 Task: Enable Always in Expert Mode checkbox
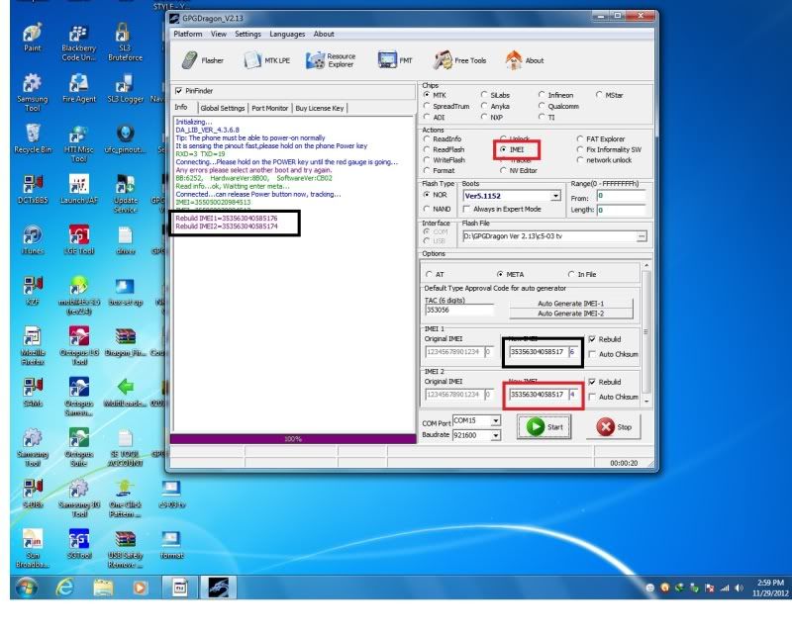pyautogui.click(x=466, y=209)
